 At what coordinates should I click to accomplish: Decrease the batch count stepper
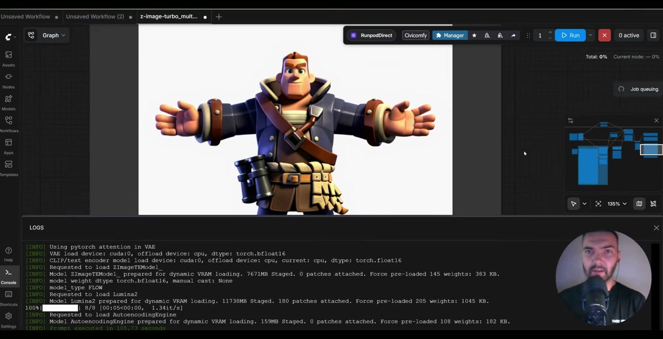coord(550,38)
